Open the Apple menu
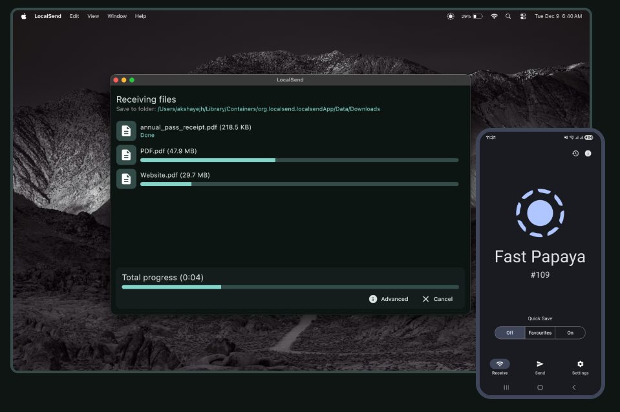620x412 pixels. click(x=24, y=16)
